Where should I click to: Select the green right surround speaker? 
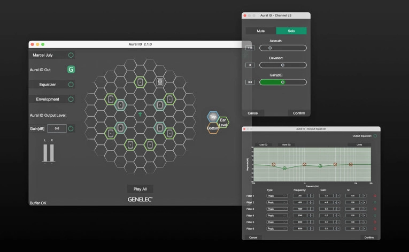point(170,133)
